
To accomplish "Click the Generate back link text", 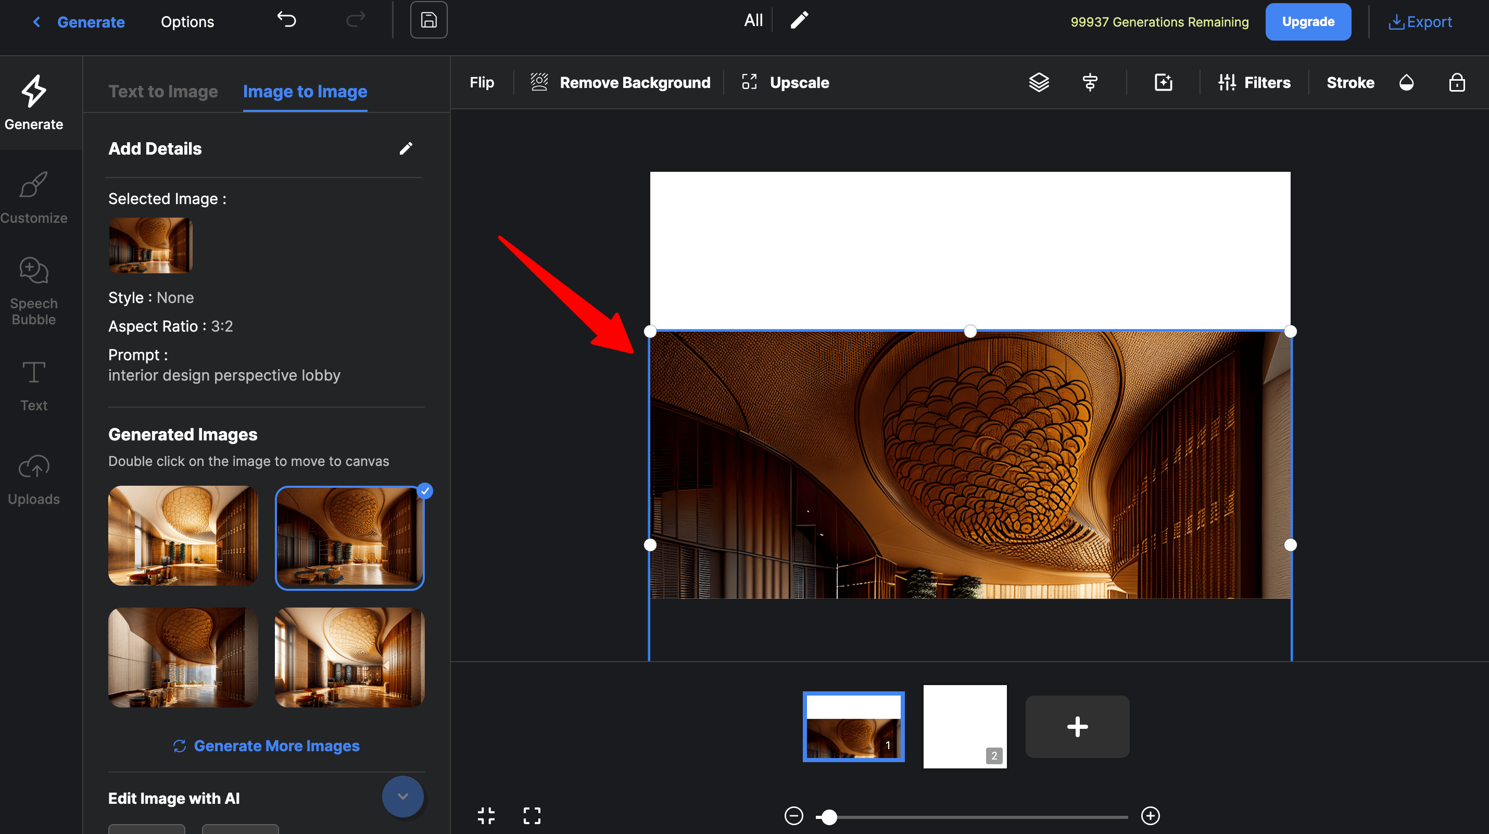I will [91, 22].
